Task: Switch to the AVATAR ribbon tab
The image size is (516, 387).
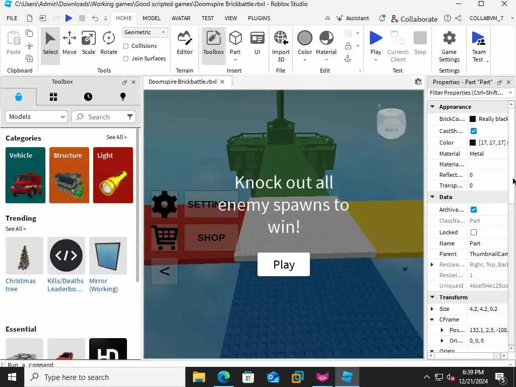Action: coord(181,18)
